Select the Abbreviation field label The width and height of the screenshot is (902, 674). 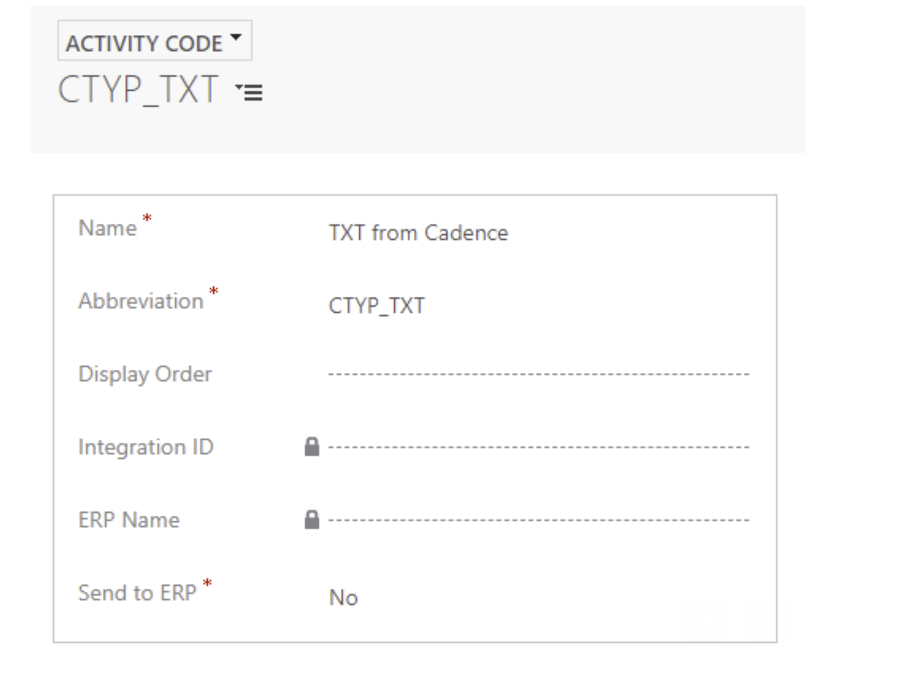141,301
